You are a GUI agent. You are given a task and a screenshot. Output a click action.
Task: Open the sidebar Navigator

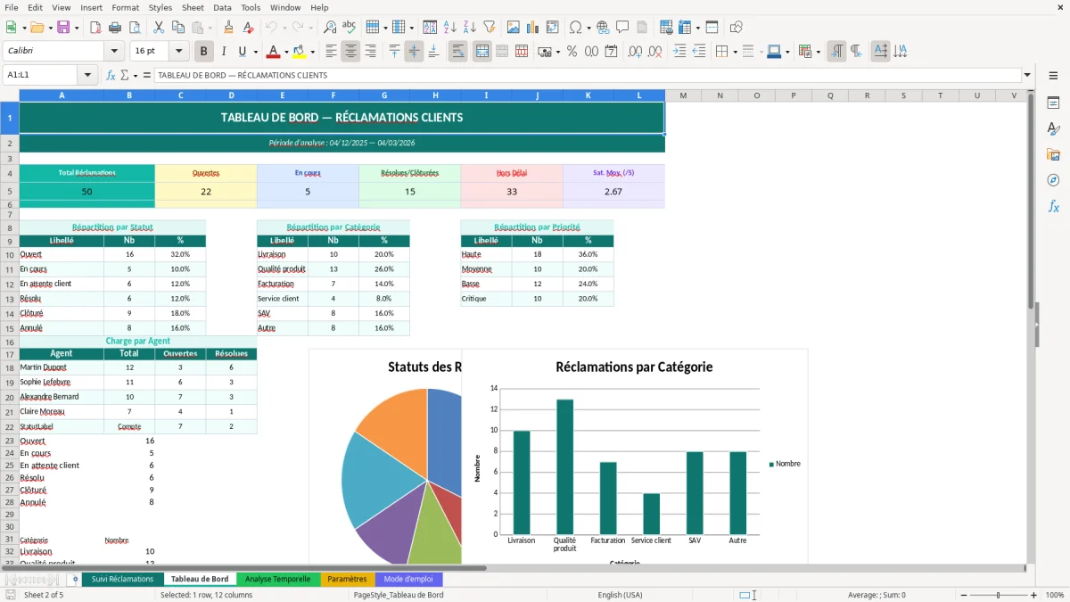point(1053,180)
